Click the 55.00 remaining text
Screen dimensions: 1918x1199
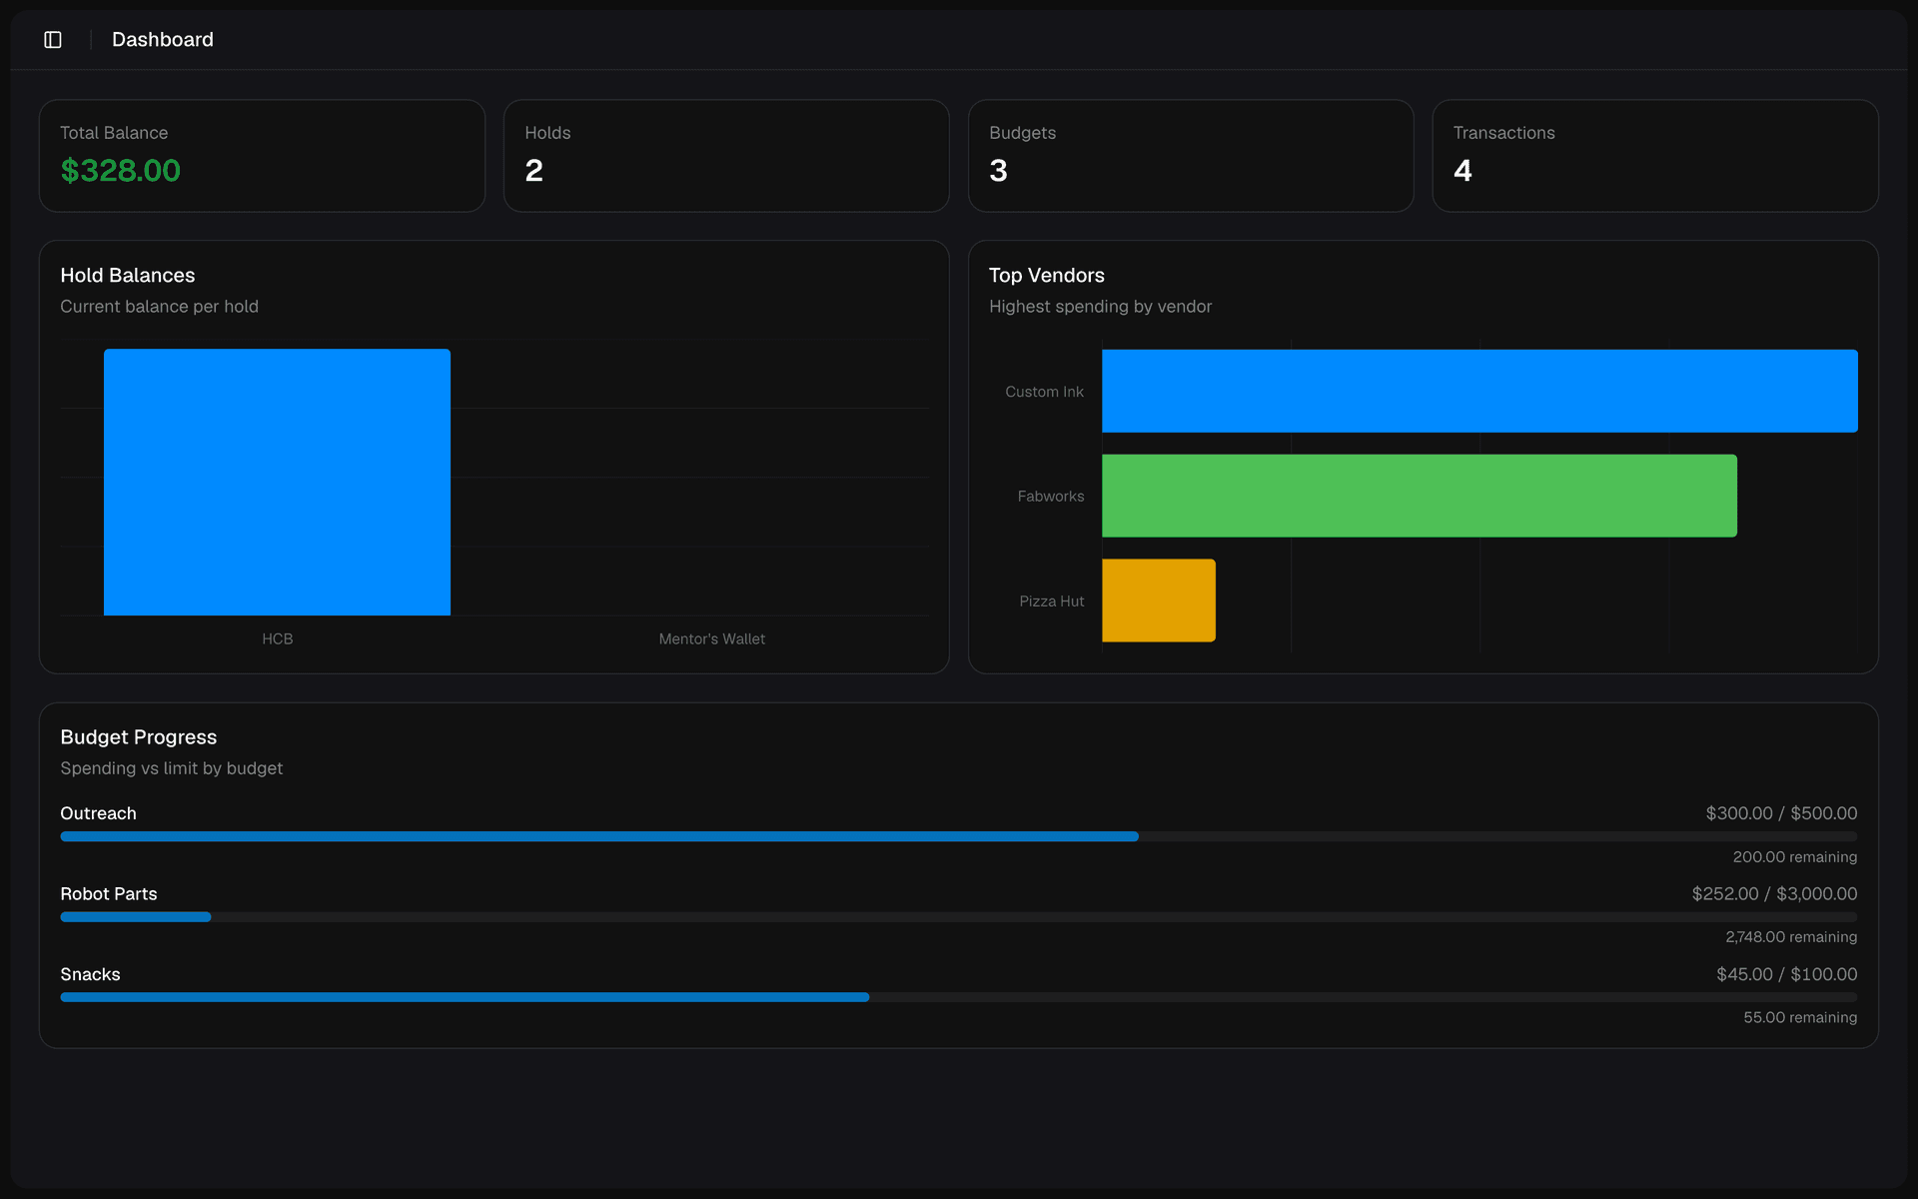click(1800, 1017)
